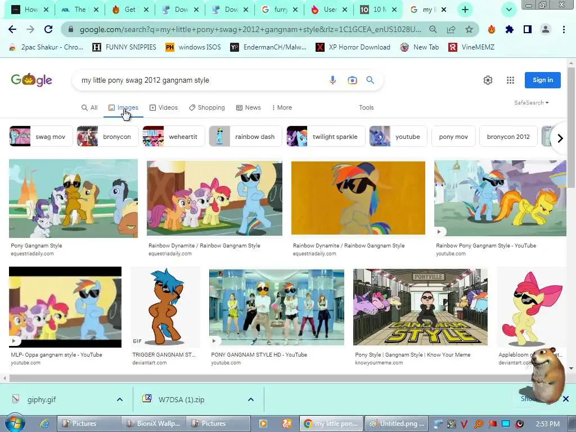Open the Chrome three-dot menu
Viewport: 576px width, 432px height.
click(x=564, y=29)
